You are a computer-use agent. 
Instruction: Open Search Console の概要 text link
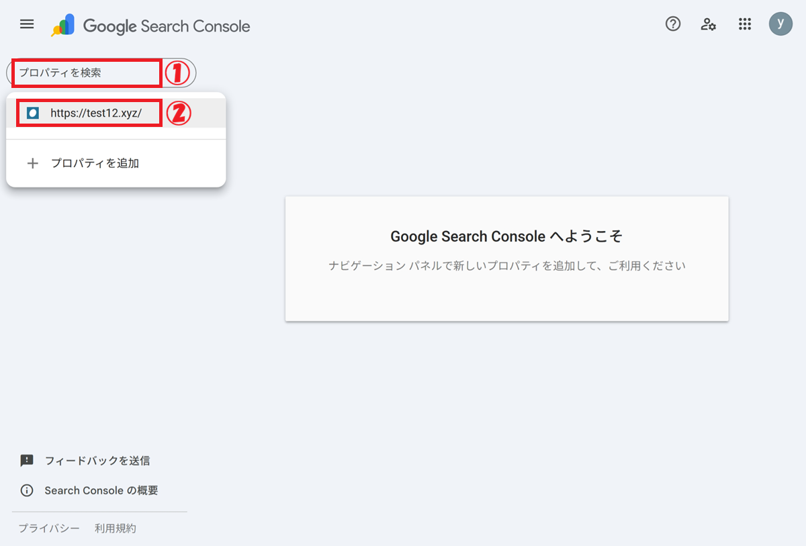pyautogui.click(x=101, y=490)
